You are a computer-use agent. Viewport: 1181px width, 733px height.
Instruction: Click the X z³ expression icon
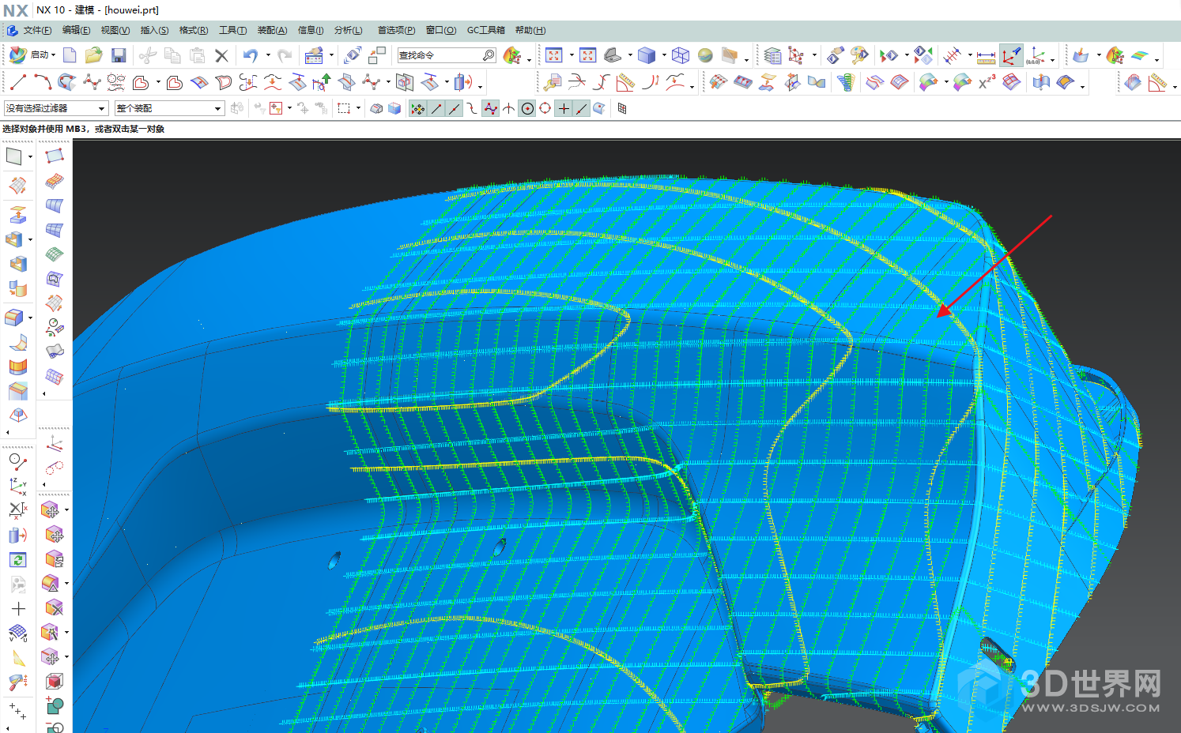click(987, 82)
